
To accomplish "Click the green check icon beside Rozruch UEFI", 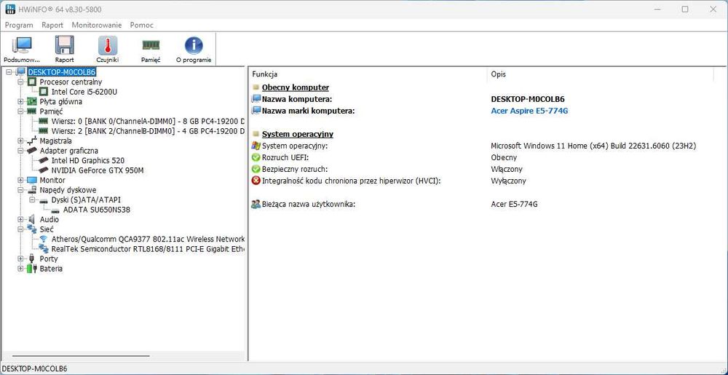I will coord(256,157).
